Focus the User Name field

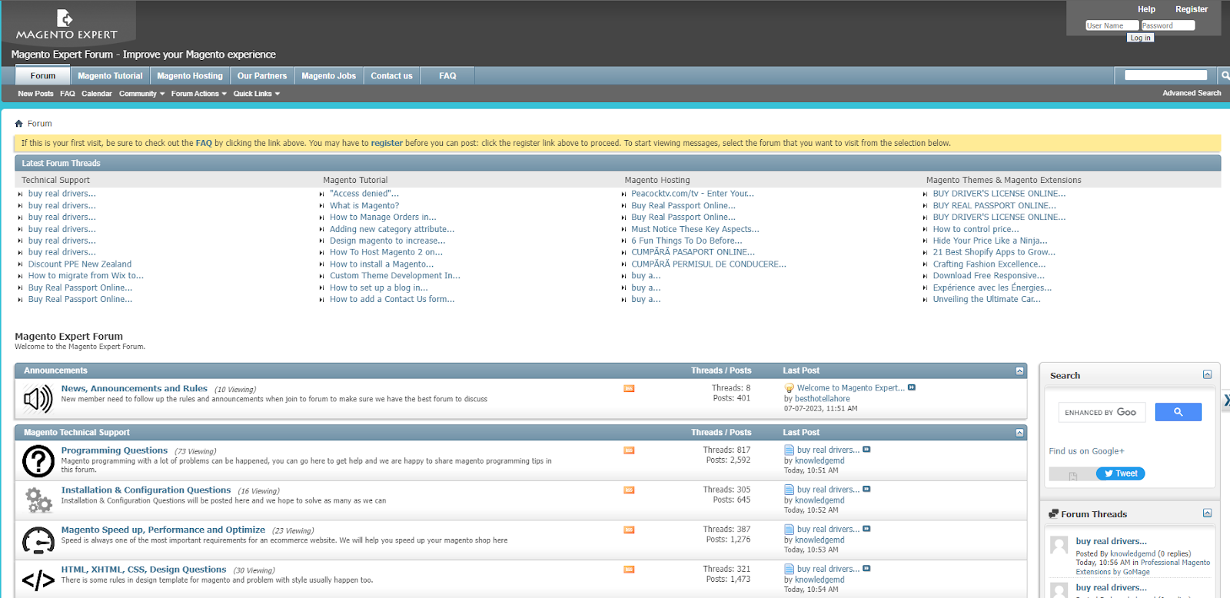click(x=1112, y=25)
